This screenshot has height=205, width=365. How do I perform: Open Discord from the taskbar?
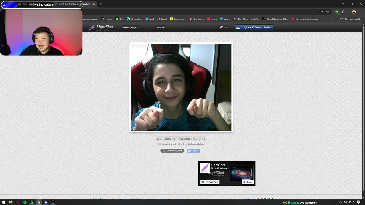coord(46,202)
